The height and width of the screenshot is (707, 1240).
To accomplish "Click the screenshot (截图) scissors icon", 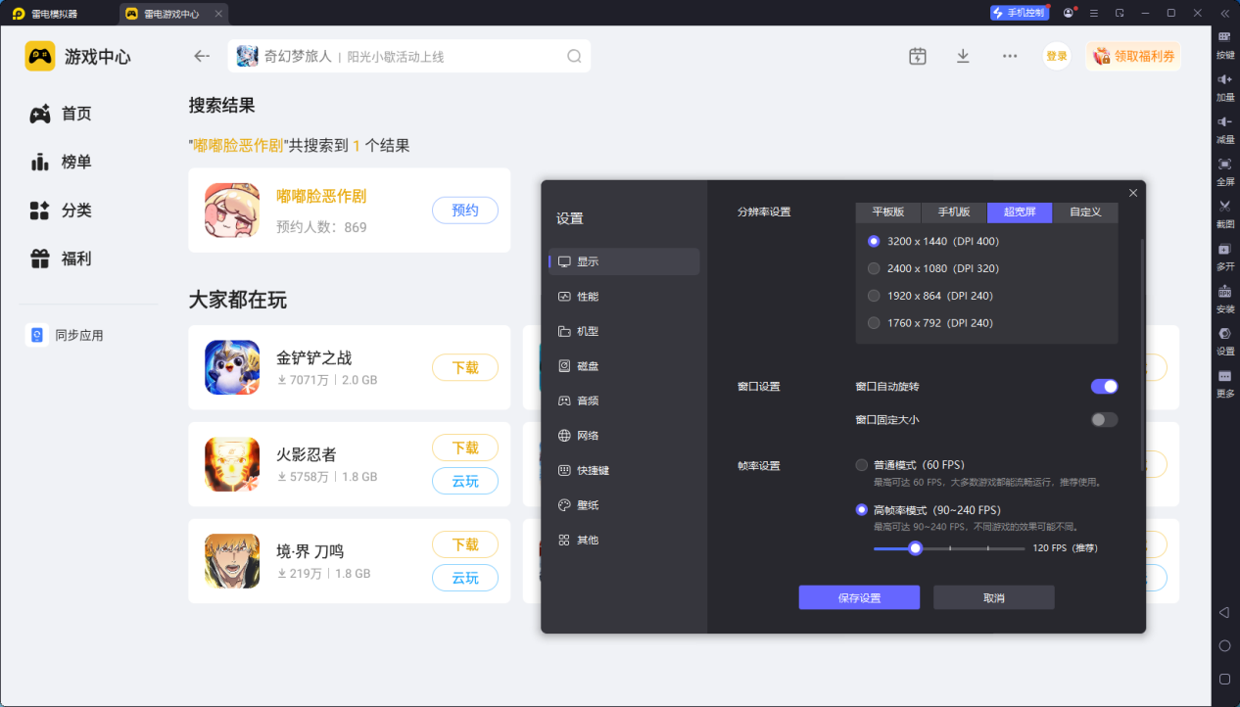I will pyautogui.click(x=1224, y=207).
